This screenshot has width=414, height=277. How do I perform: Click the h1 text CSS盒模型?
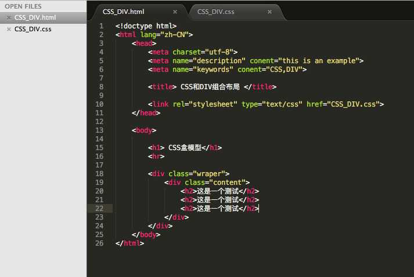185,148
